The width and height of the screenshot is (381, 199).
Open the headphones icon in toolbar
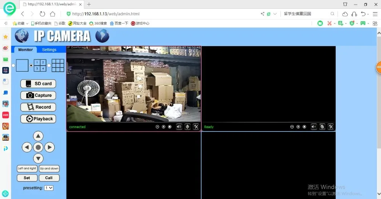(x=354, y=14)
